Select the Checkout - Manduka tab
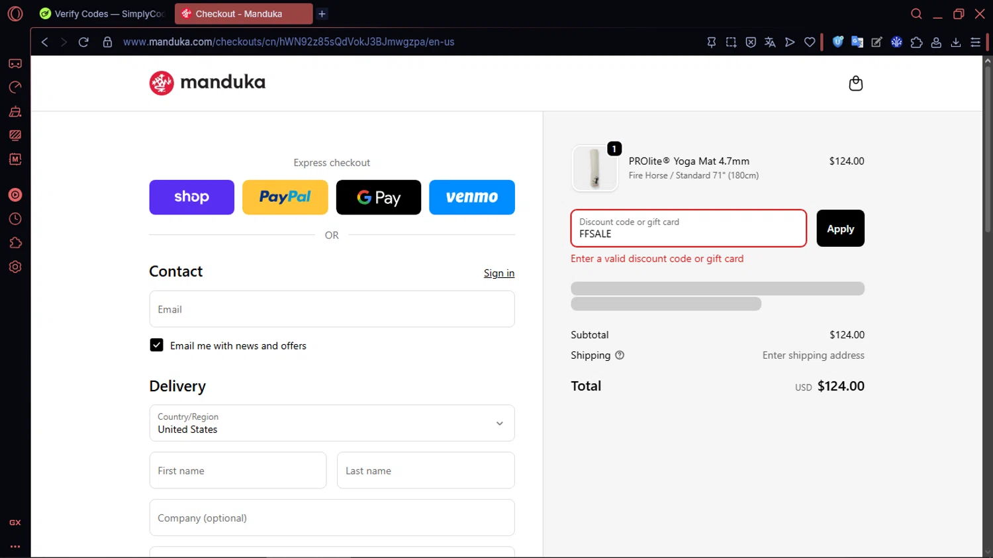The image size is (993, 558). [x=243, y=14]
